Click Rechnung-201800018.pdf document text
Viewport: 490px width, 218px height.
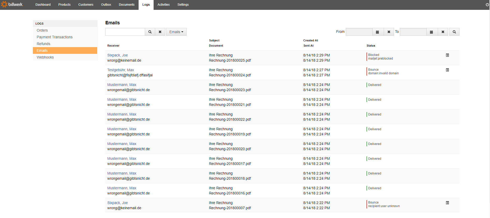[x=230, y=178]
